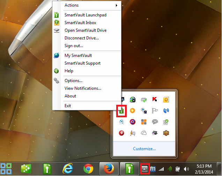Select the gamepad speech bubble tray icon
The height and width of the screenshot is (176, 222).
click(x=155, y=122)
